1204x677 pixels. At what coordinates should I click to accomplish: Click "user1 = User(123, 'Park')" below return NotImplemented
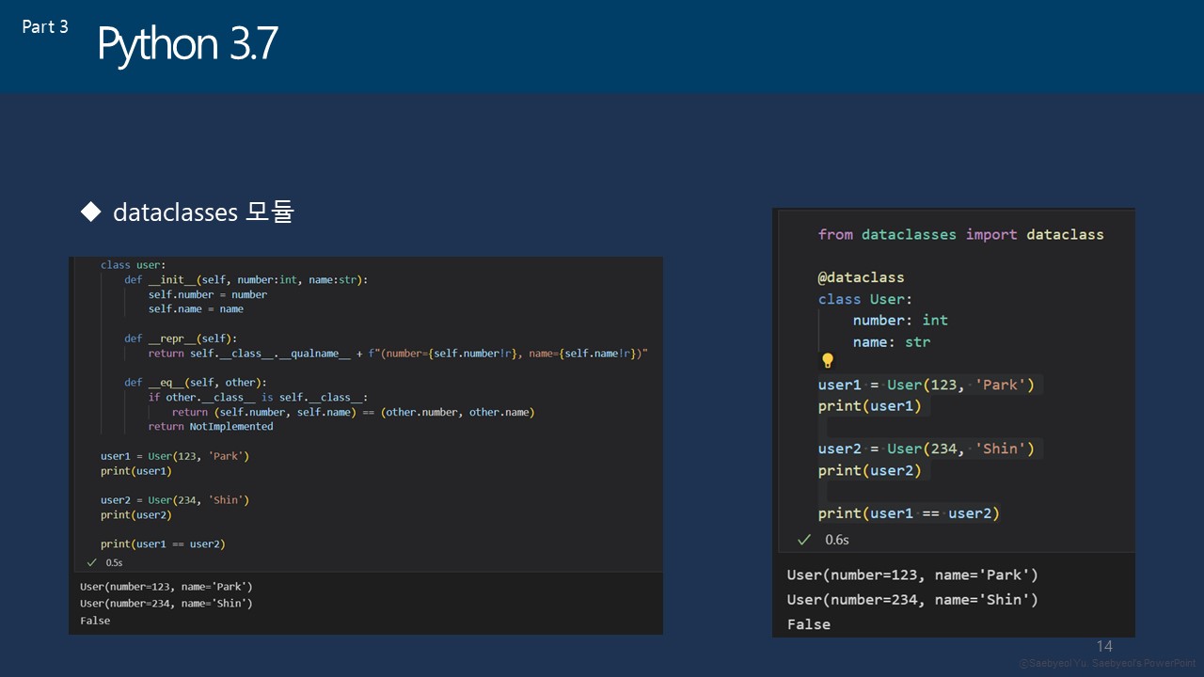pyautogui.click(x=175, y=456)
